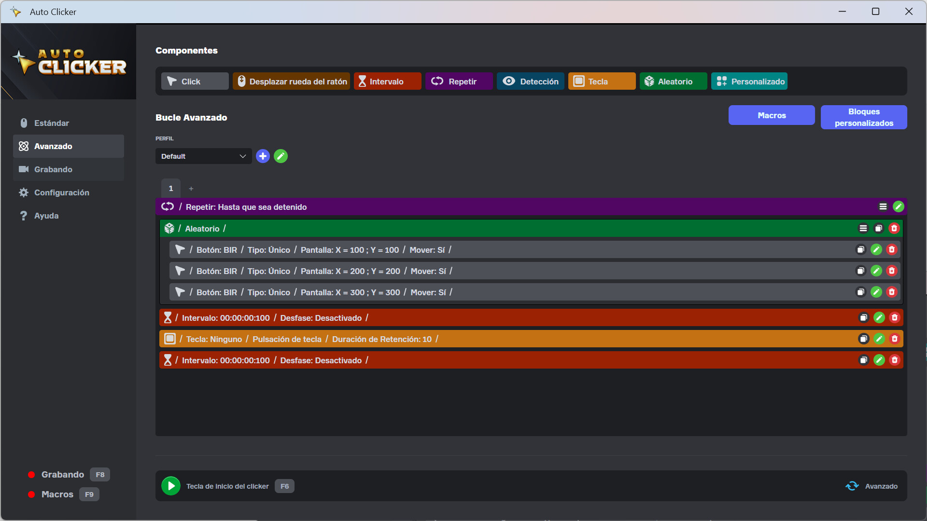This screenshot has width=927, height=521.
Task: Open the Default profile dropdown
Action: click(203, 156)
